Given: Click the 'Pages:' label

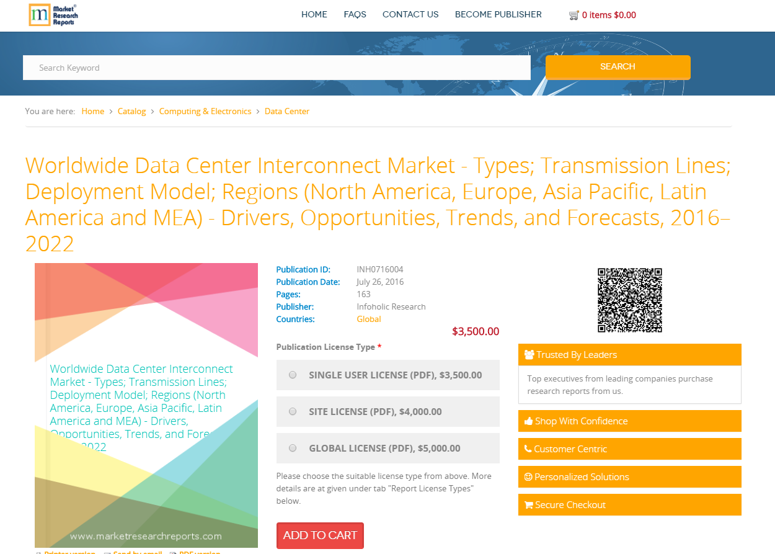Looking at the screenshot, I should [x=288, y=294].
